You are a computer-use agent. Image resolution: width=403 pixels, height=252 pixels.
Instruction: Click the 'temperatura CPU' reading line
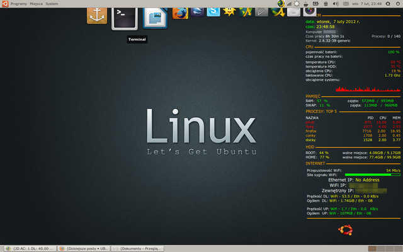click(x=353, y=62)
